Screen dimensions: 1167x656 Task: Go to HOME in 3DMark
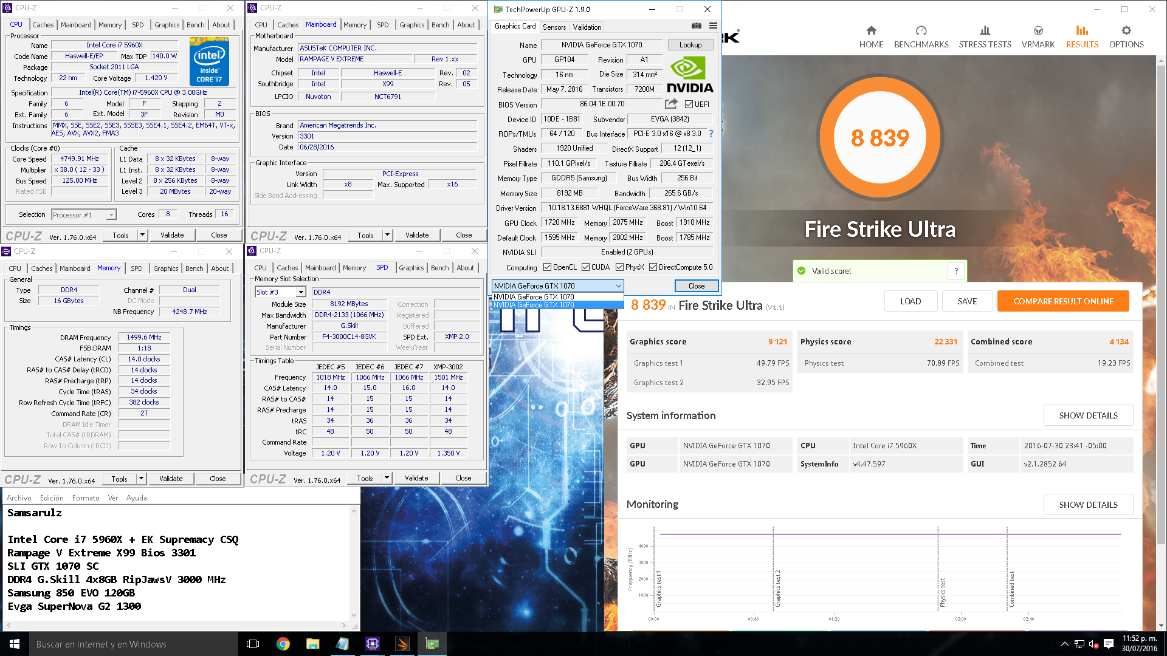pyautogui.click(x=871, y=37)
